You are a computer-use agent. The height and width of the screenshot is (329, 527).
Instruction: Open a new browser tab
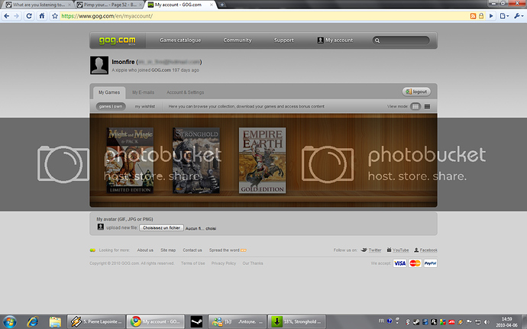(x=221, y=5)
